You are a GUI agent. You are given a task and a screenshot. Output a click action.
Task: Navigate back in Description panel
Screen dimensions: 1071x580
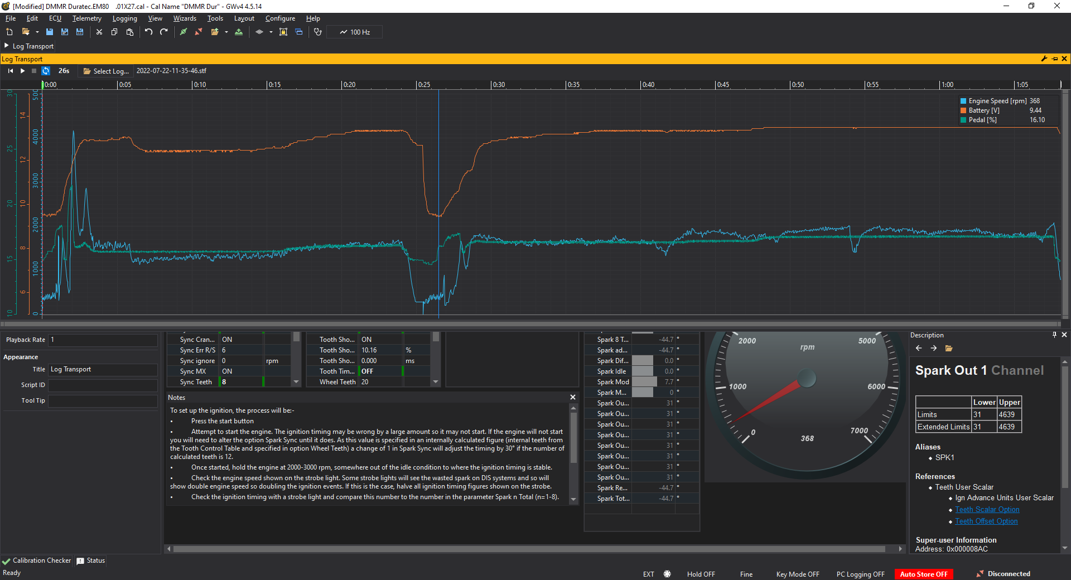tap(919, 348)
